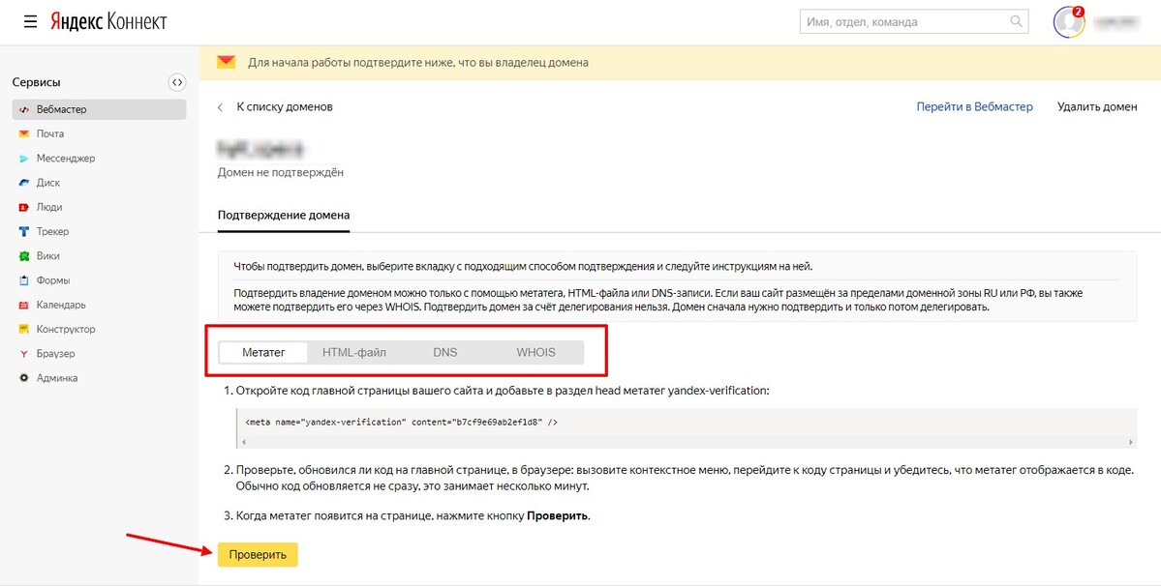Viewport: 1161px width, 586px height.
Task: Click Удалить домен
Action: pyautogui.click(x=1097, y=107)
